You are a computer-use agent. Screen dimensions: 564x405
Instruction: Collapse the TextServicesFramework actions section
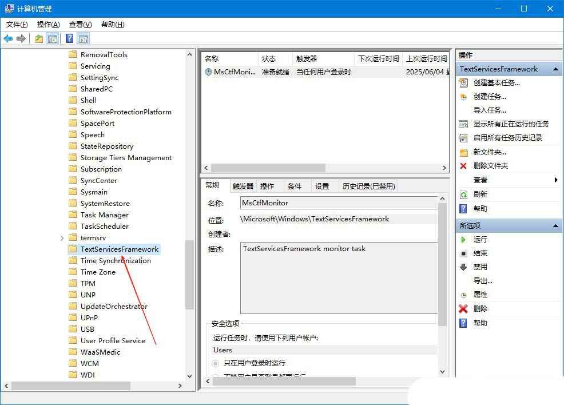pyautogui.click(x=554, y=69)
